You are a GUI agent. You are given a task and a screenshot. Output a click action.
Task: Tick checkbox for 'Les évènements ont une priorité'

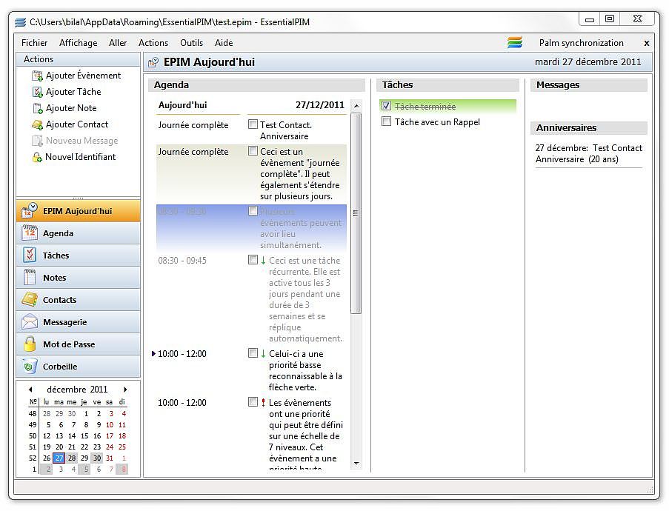point(253,402)
